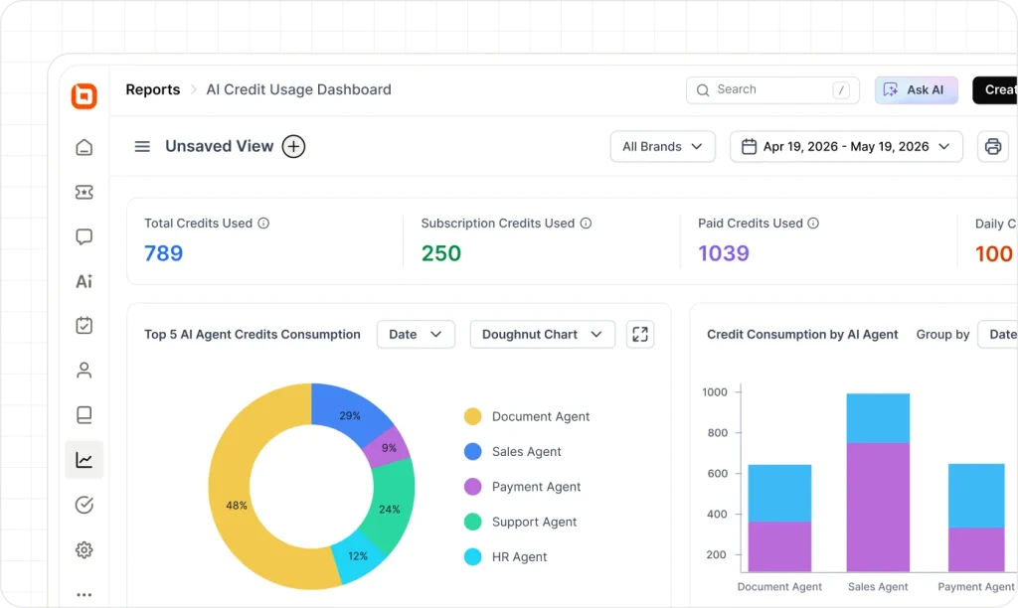Click the 9% purple doughnut segment
This screenshot has height=608, width=1018.
pyautogui.click(x=389, y=448)
